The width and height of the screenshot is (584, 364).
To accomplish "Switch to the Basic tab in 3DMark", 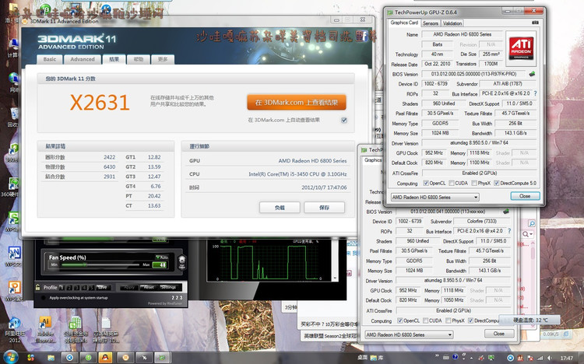I will 50,59.
